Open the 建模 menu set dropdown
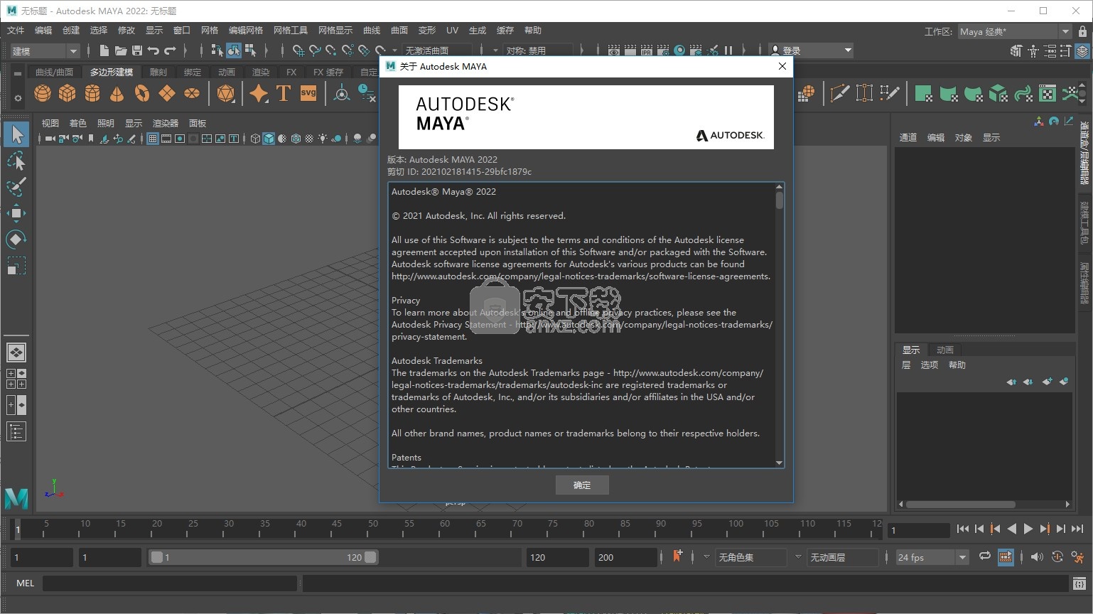 44,50
